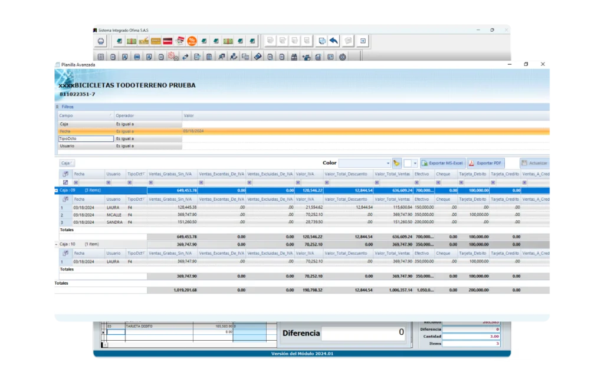Screen dimensions: 604x386
Task: Click company name xxxxBICICLETAS TODOTERRENO PRUEBA
Action: click(x=127, y=85)
